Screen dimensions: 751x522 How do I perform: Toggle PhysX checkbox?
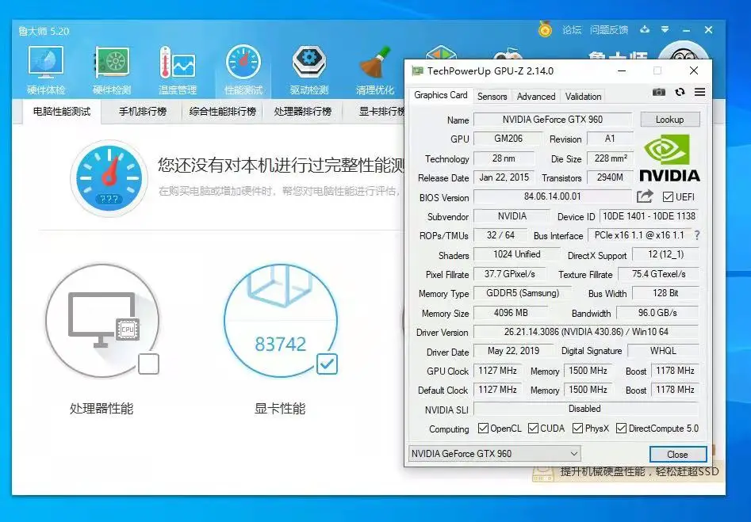point(577,429)
